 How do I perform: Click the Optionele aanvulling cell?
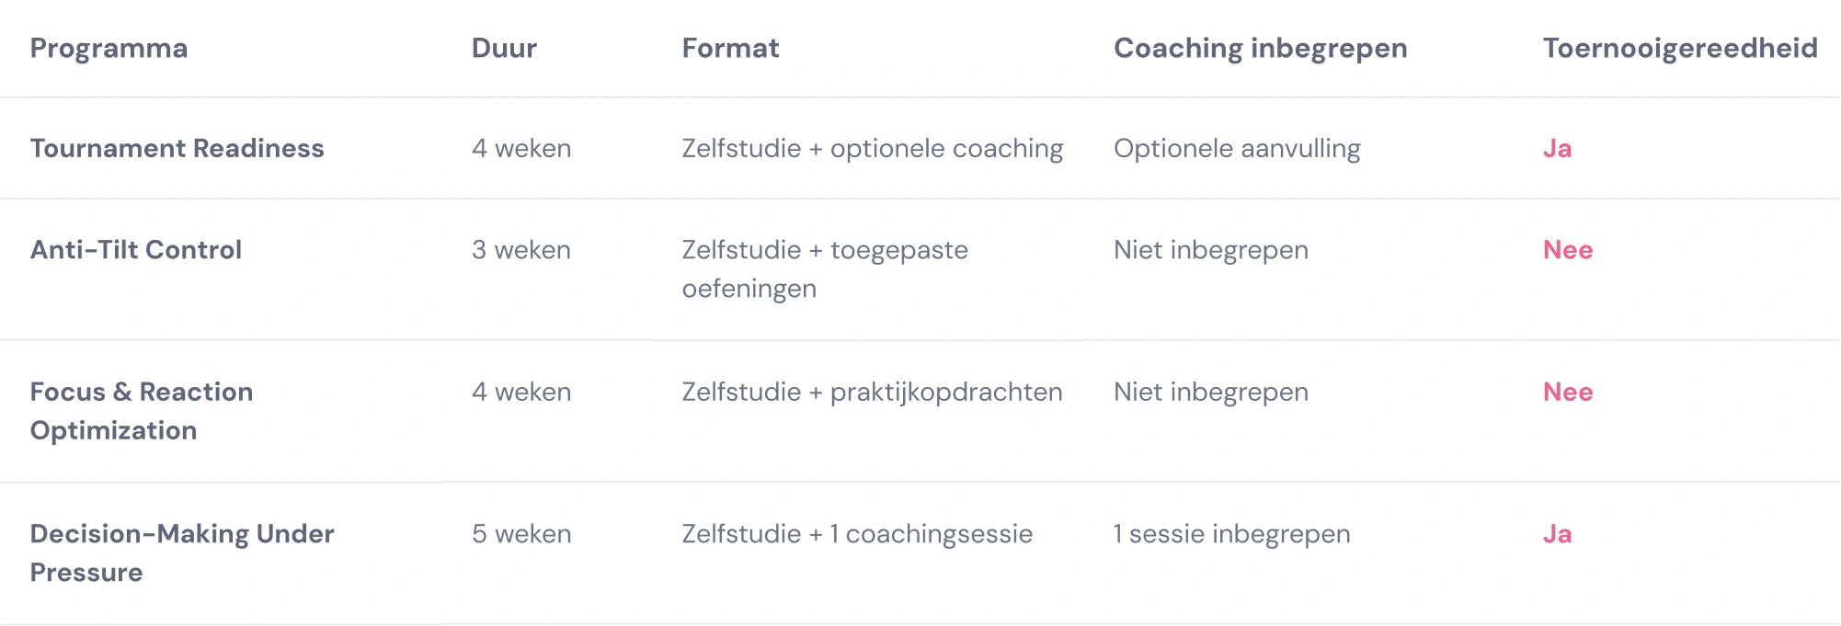point(1237,148)
